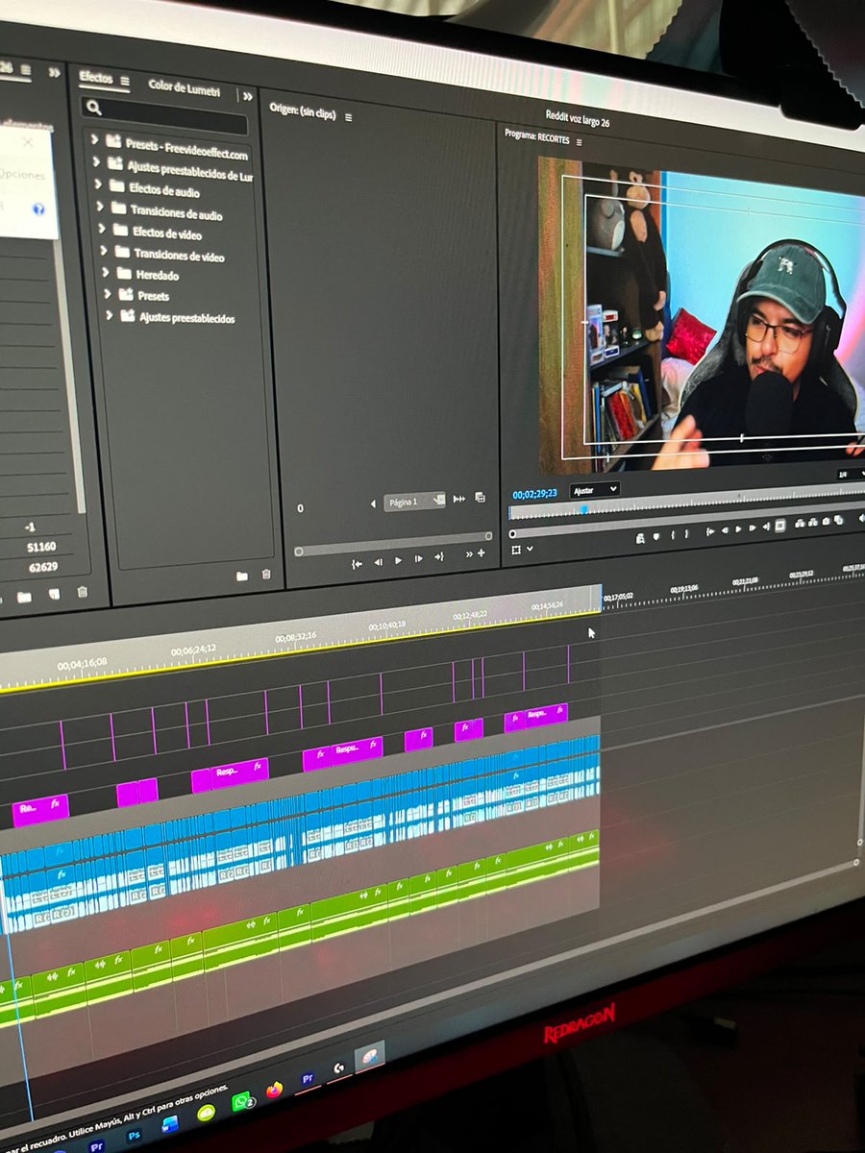Expand Ajustes preestablecidos de Lumetri folder
This screenshot has height=1153, width=865.
coord(96,162)
